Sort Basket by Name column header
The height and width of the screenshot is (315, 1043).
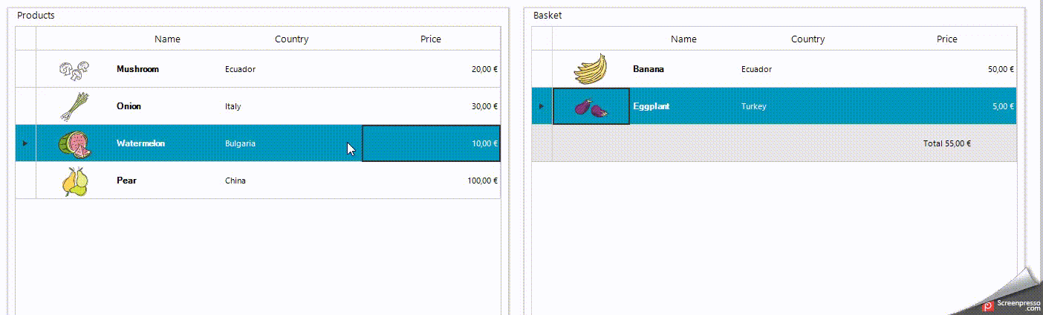tap(683, 39)
